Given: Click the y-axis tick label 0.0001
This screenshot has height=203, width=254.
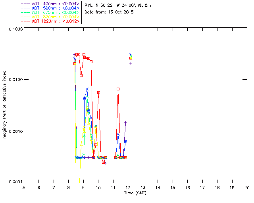Looking at the screenshot, I should tap(15, 182).
